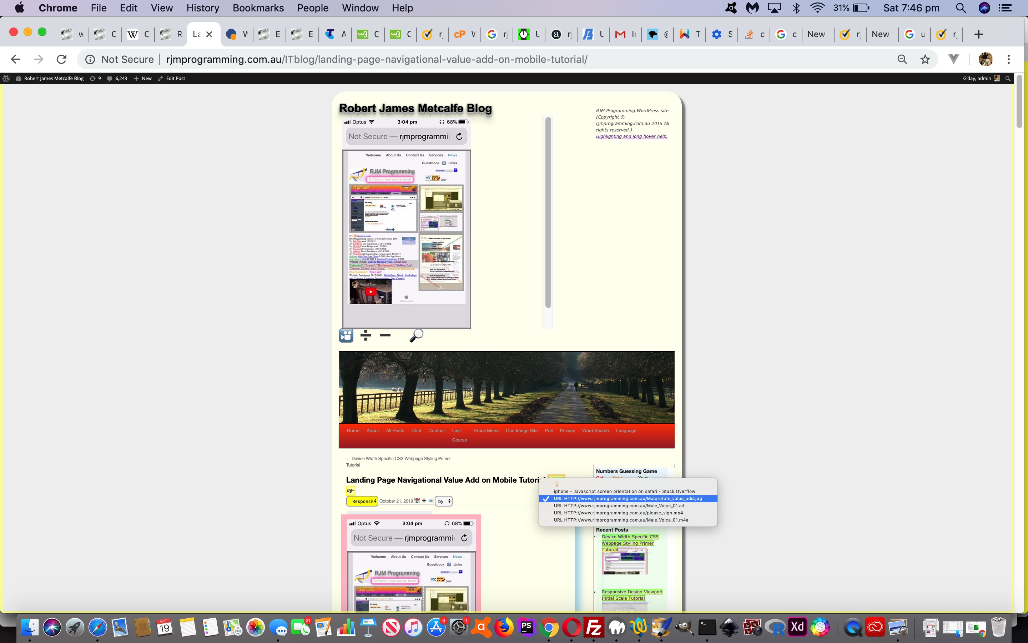The height and width of the screenshot is (643, 1028).
Task: Close the active La tab
Action: click(209, 34)
